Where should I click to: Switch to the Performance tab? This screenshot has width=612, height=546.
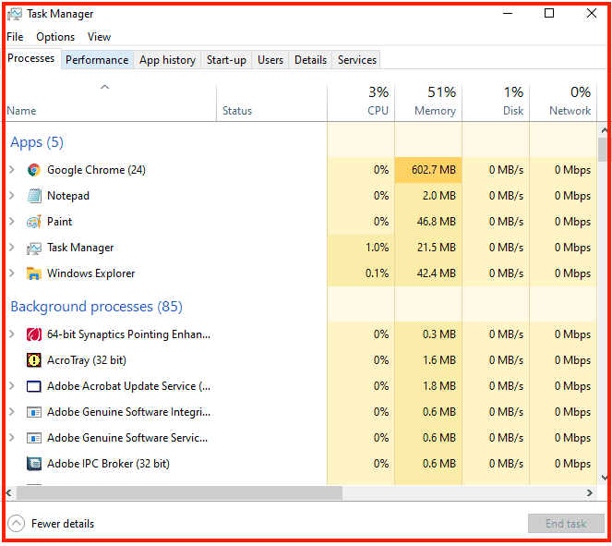[x=97, y=60]
